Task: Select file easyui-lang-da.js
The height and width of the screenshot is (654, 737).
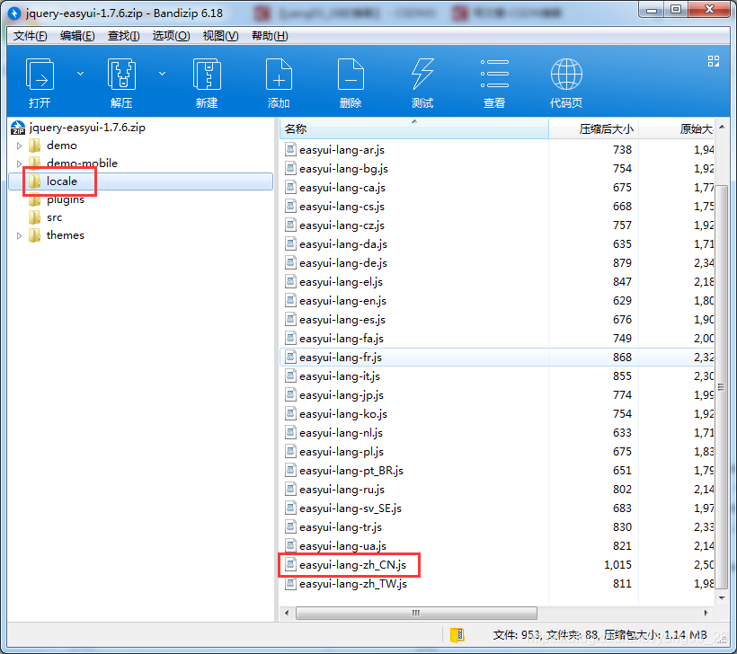Action: [343, 244]
